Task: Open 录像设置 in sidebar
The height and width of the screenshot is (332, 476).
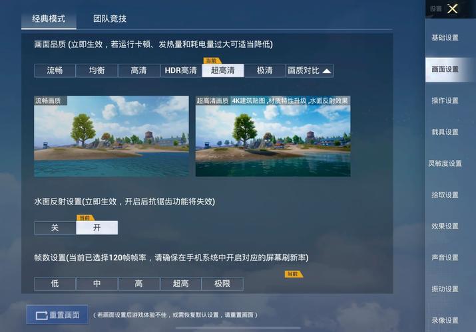Action: click(x=445, y=321)
